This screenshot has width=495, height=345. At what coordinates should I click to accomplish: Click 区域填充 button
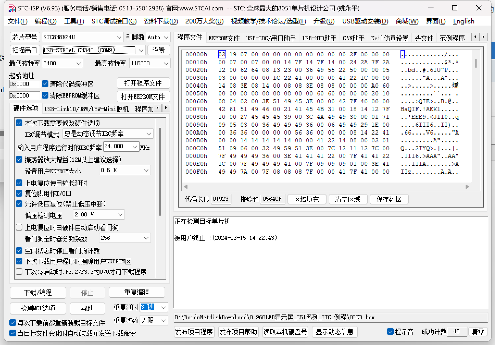(307, 199)
